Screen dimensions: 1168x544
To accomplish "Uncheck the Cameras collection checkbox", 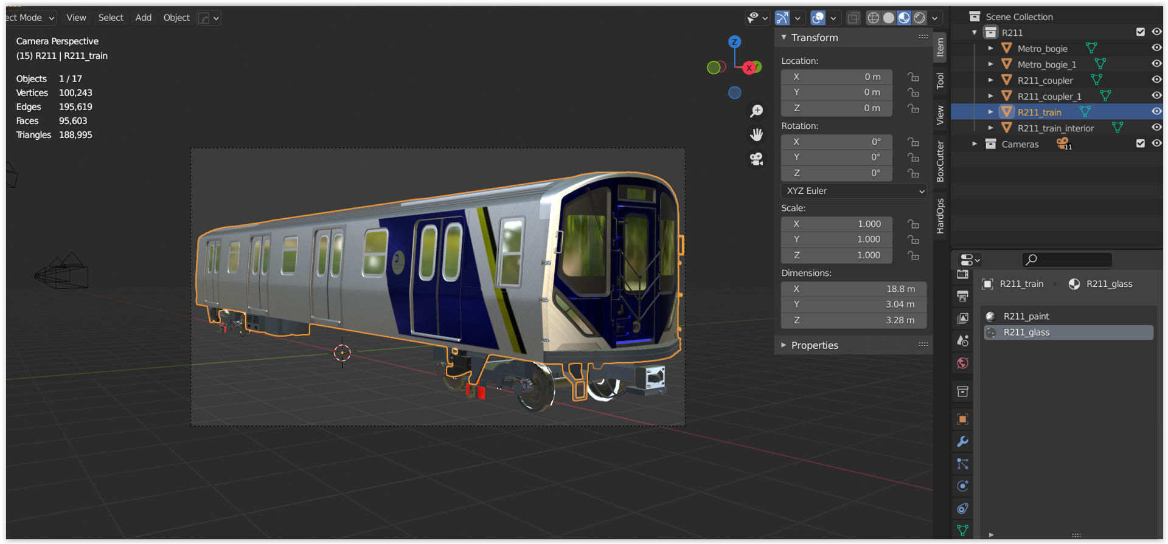I will pyautogui.click(x=1140, y=143).
